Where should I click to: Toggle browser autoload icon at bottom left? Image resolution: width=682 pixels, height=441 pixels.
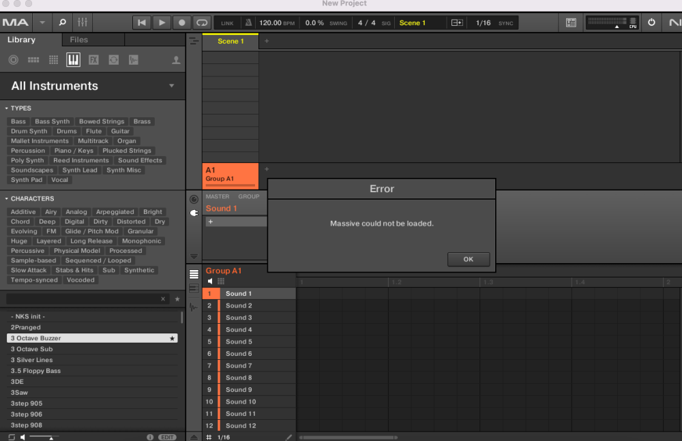[12, 437]
